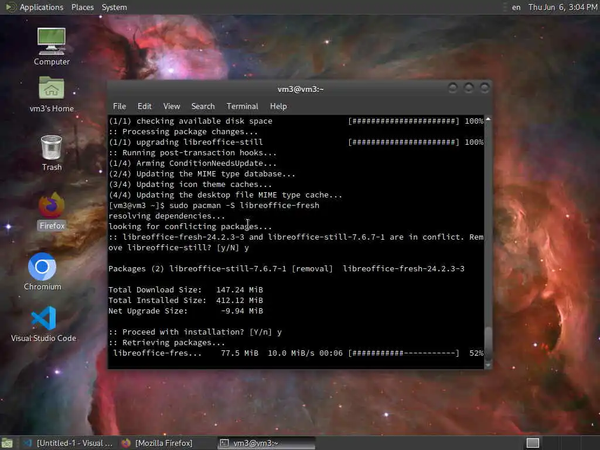Viewport: 600px width, 450px height.
Task: Open vm3's Home folder icon
Action: [52, 94]
